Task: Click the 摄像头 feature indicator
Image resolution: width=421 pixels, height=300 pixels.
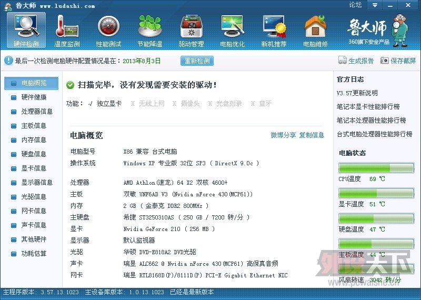Action: (x=186, y=103)
